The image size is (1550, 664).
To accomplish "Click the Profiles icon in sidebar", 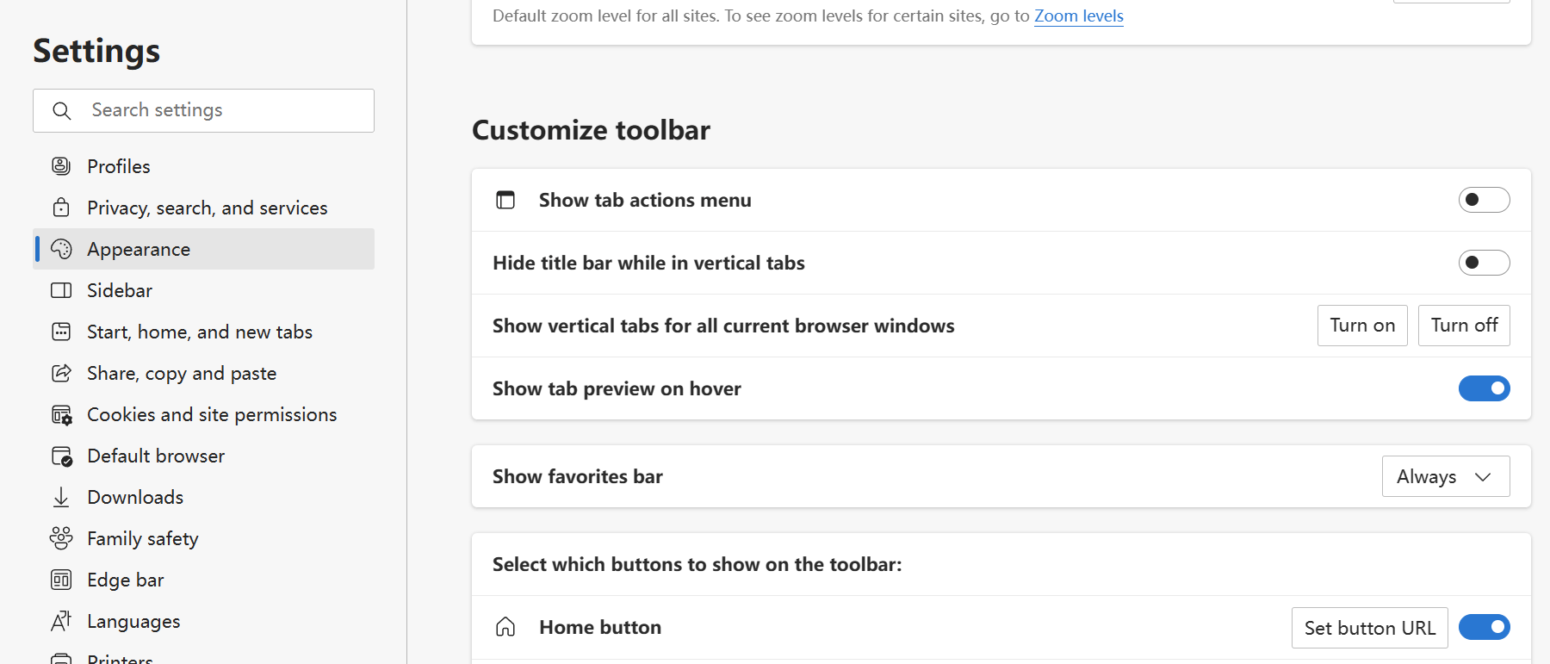I will (x=61, y=166).
